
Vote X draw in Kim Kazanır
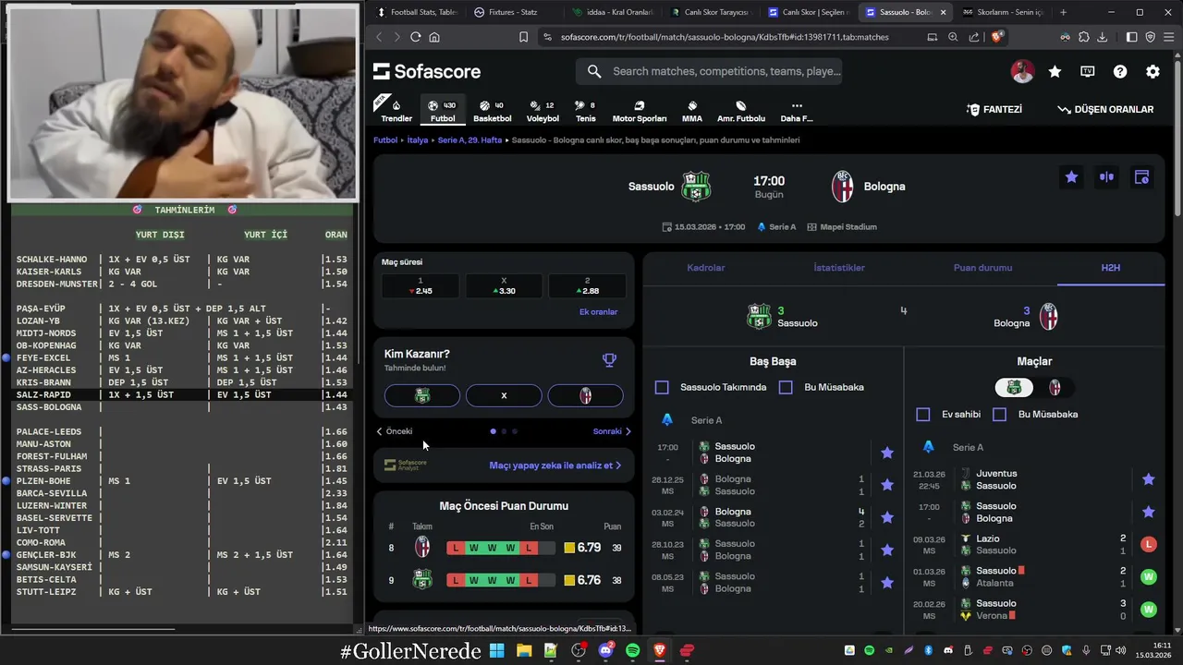504,395
